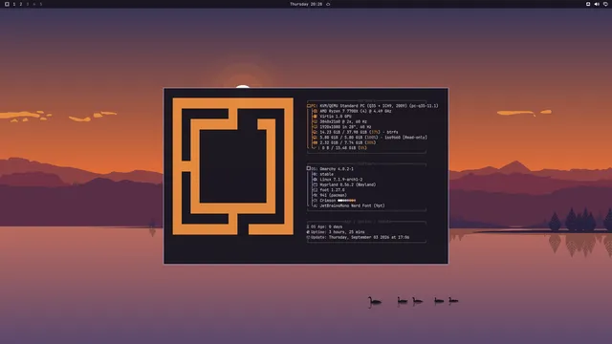This screenshot has width=612, height=344.
Task: Click the tray icon left of volume
Action: coord(588,4)
